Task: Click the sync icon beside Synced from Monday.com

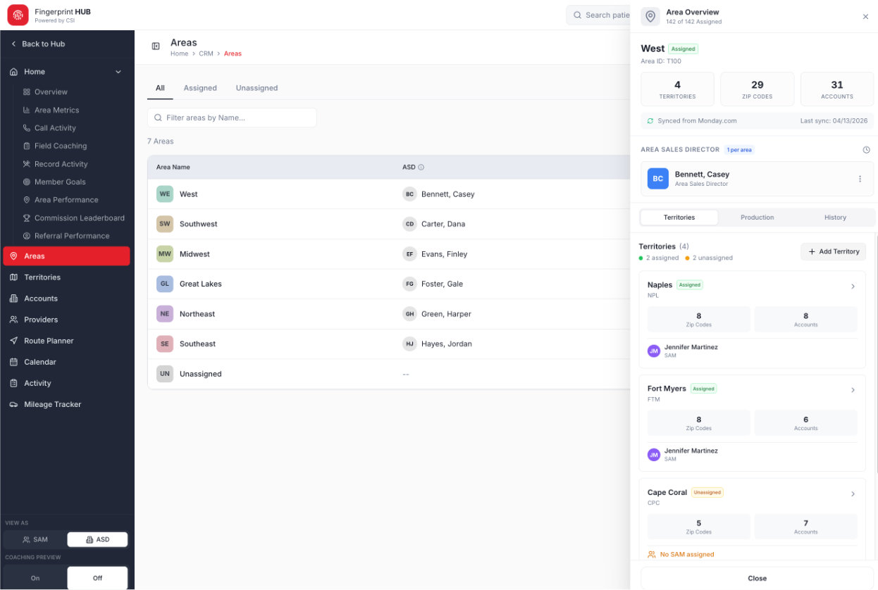Action: tap(650, 121)
